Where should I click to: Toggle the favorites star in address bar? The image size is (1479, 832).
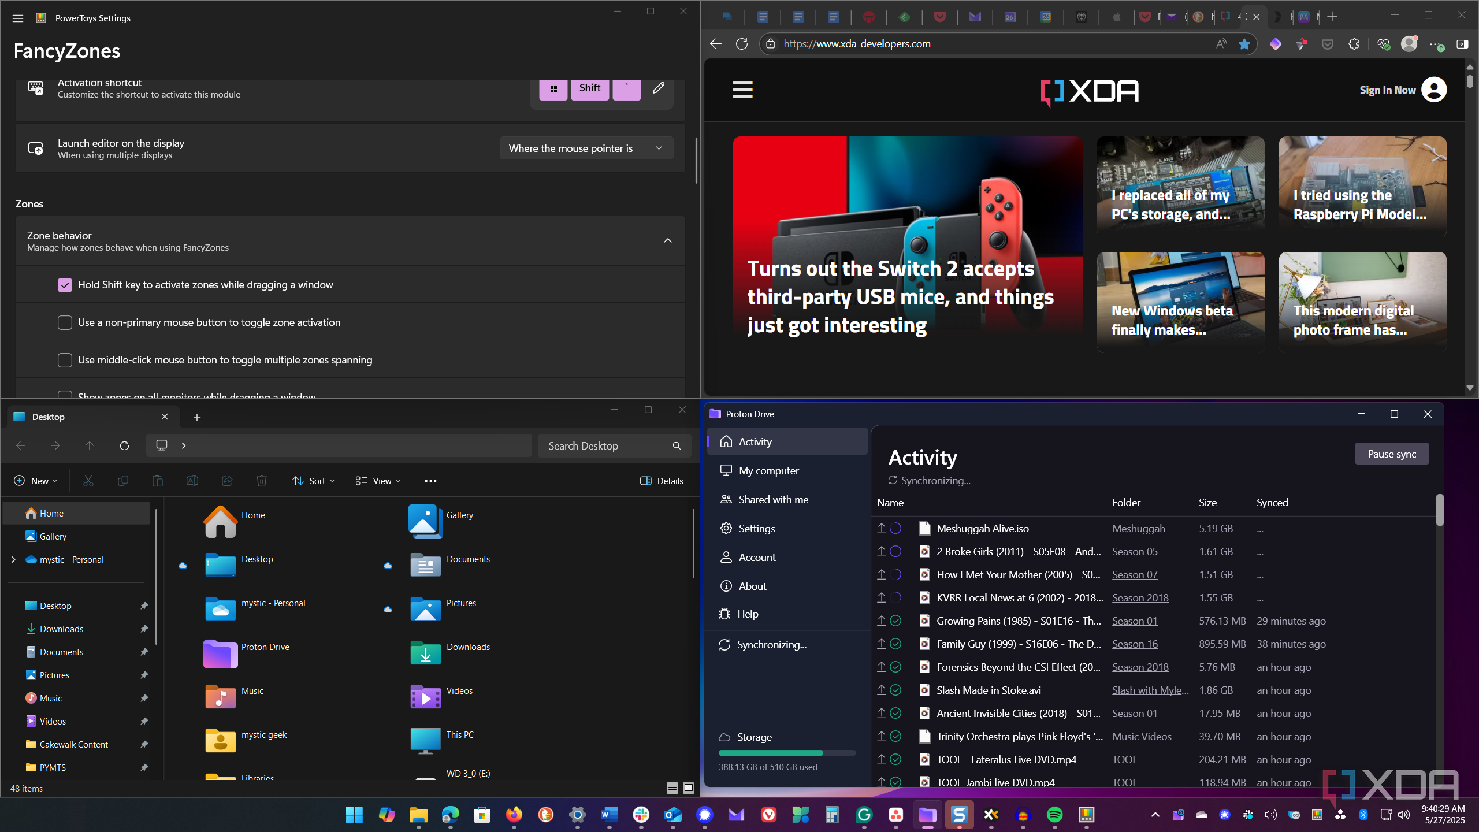[1244, 44]
